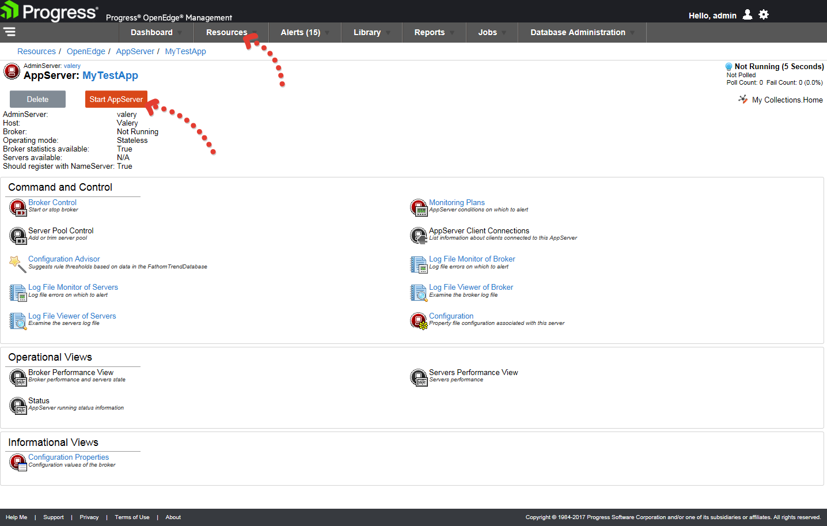The height and width of the screenshot is (526, 827).
Task: Click the Terms of Use footer link
Action: pos(132,517)
